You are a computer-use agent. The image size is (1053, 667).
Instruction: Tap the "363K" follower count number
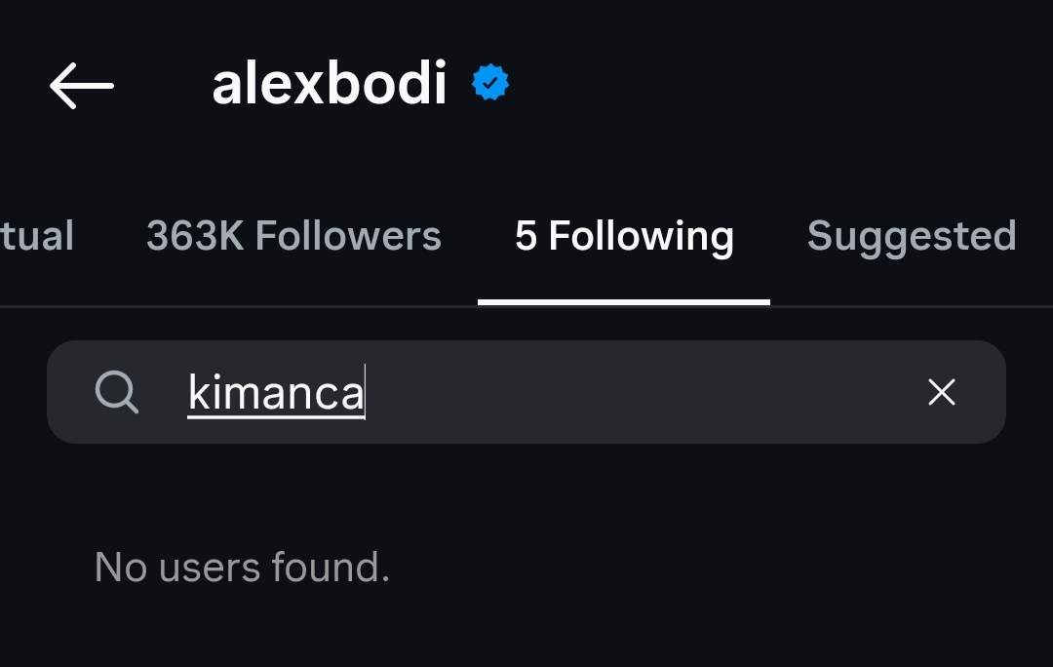195,237
